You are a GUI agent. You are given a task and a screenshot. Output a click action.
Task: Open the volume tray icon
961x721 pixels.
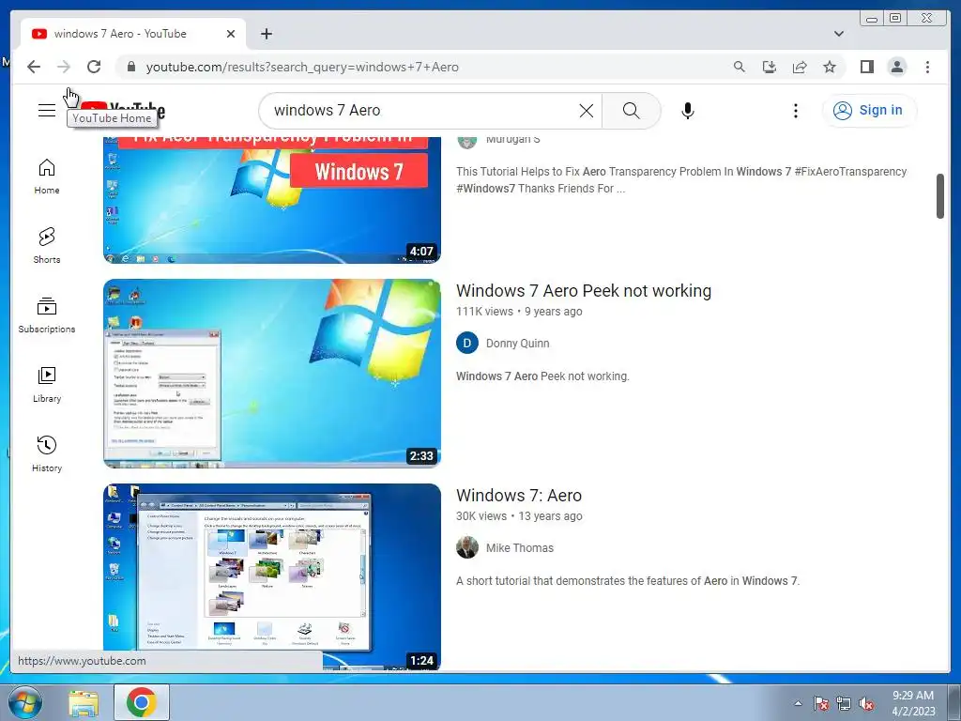pos(866,704)
